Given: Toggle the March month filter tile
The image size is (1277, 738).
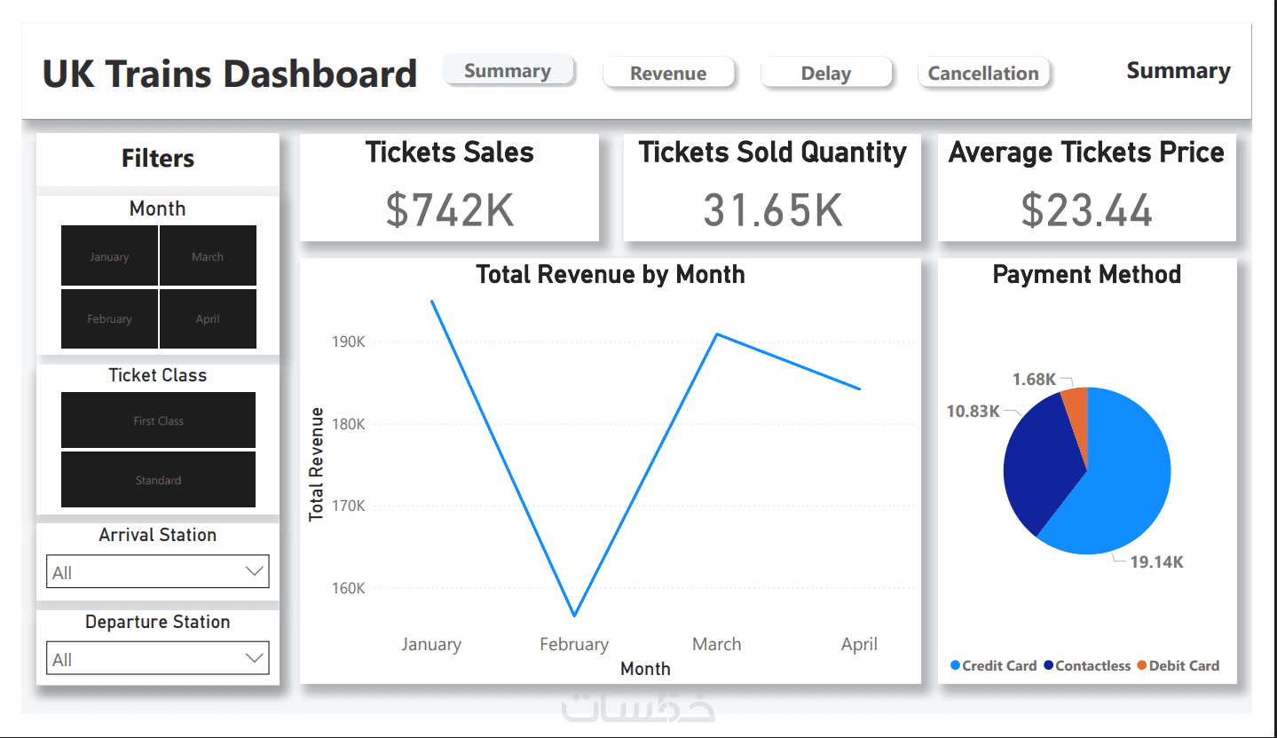Looking at the screenshot, I should pyautogui.click(x=208, y=255).
